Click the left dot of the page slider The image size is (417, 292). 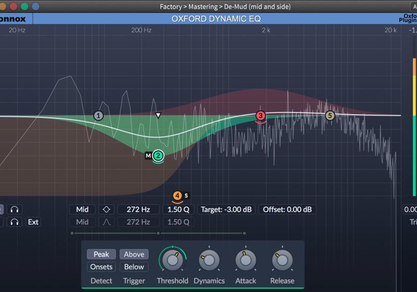coord(72,233)
